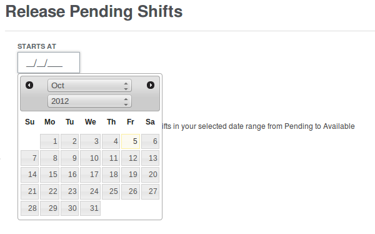The height and width of the screenshot is (234, 375).
Task: Select day 11 in the datepicker
Action: [x=111, y=158]
